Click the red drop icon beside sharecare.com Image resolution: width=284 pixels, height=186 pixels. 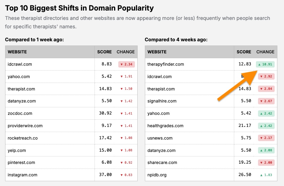[x=261, y=162]
